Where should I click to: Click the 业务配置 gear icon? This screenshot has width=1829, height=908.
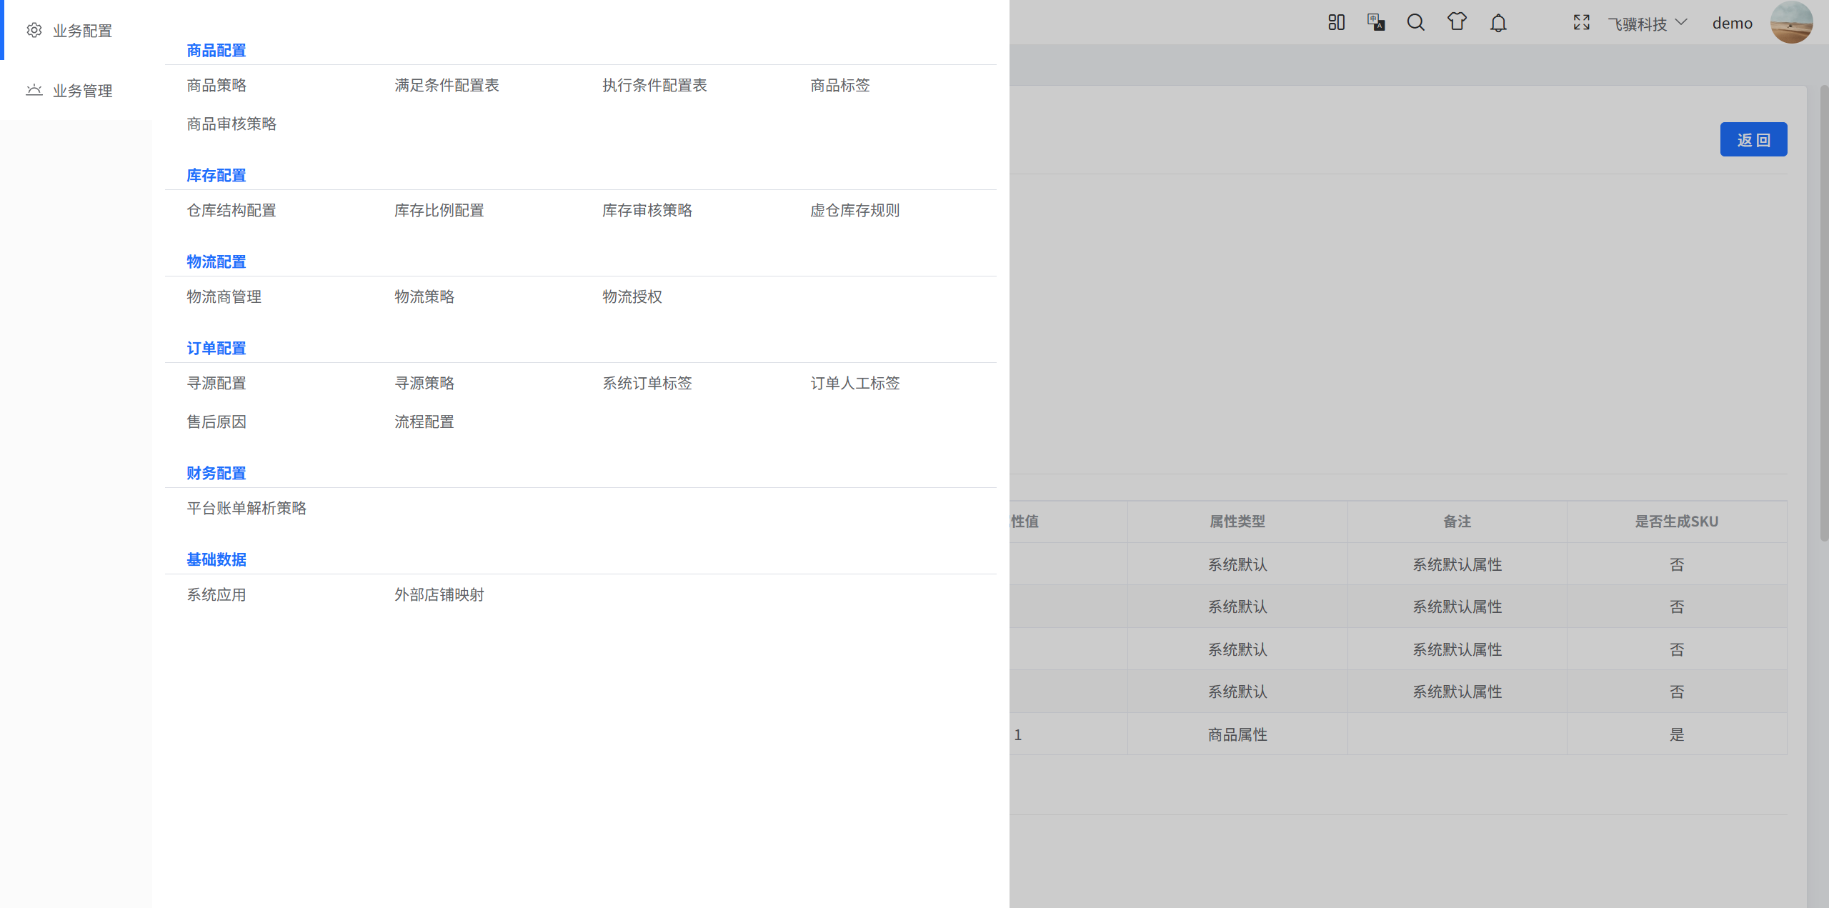pos(34,30)
